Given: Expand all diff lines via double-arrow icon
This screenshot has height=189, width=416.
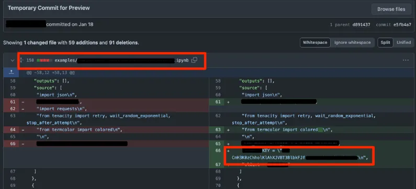Looking at the screenshot, I should [x=21, y=61].
